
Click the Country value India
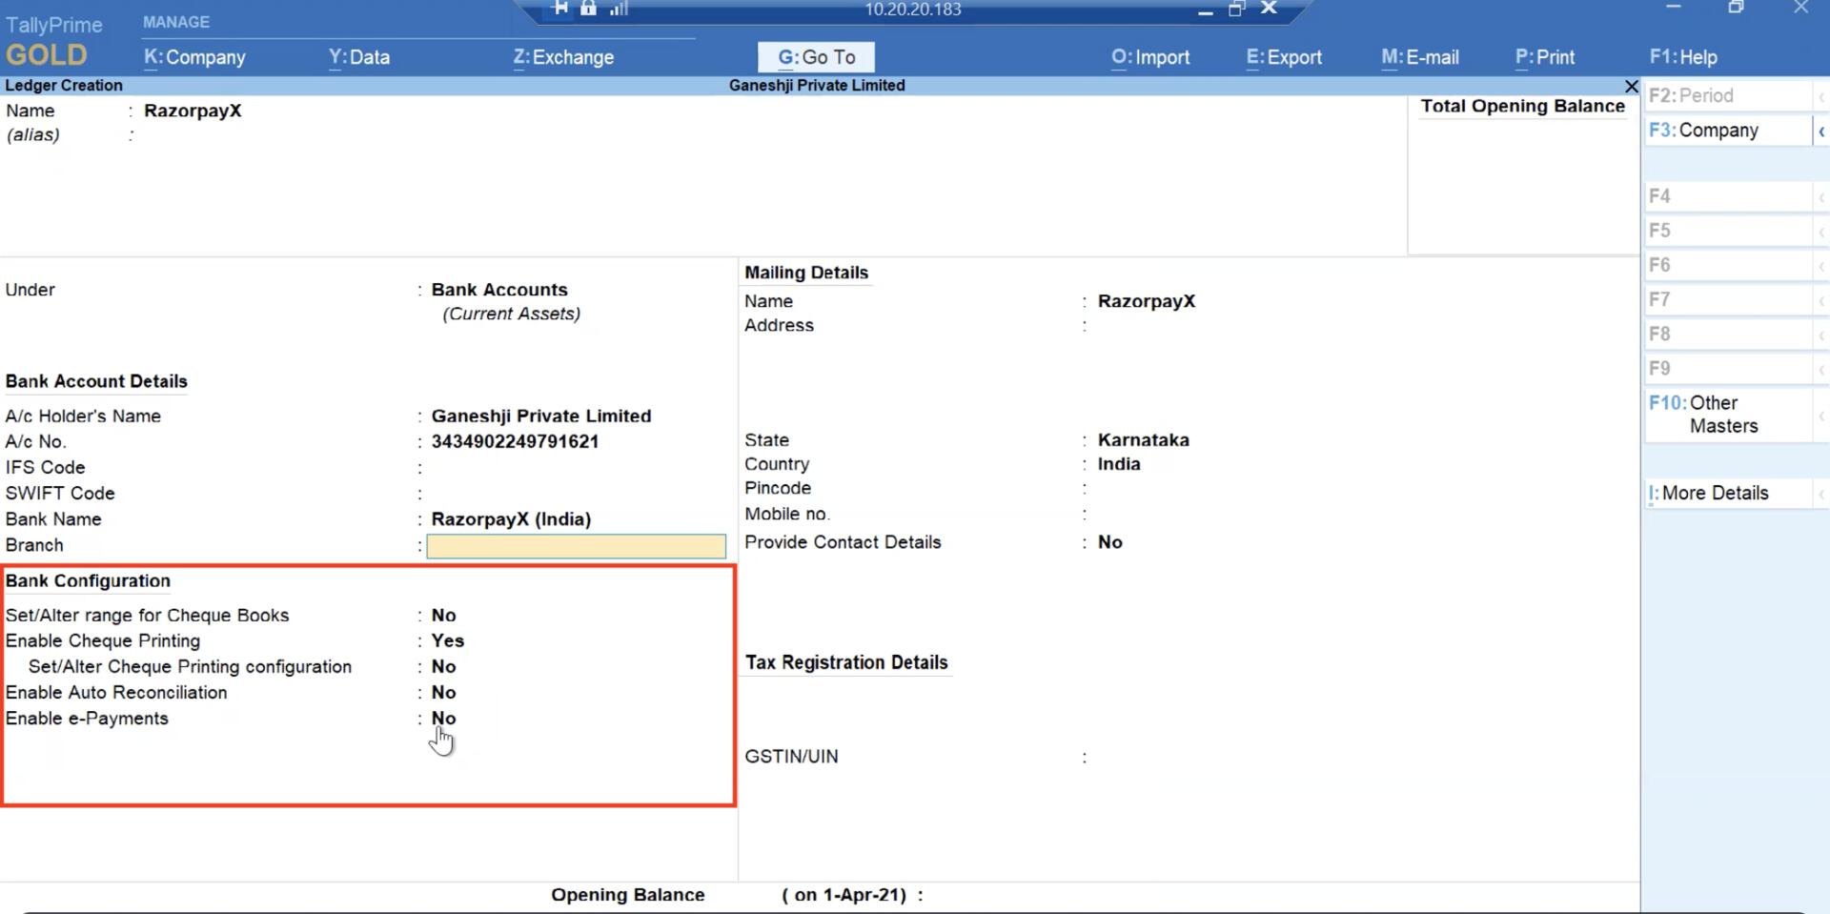click(1119, 464)
